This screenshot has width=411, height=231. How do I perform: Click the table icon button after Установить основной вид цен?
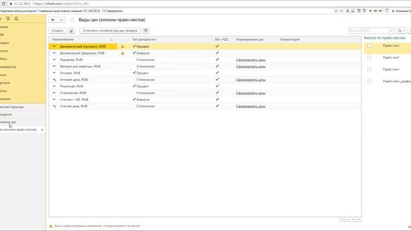[x=146, y=31]
